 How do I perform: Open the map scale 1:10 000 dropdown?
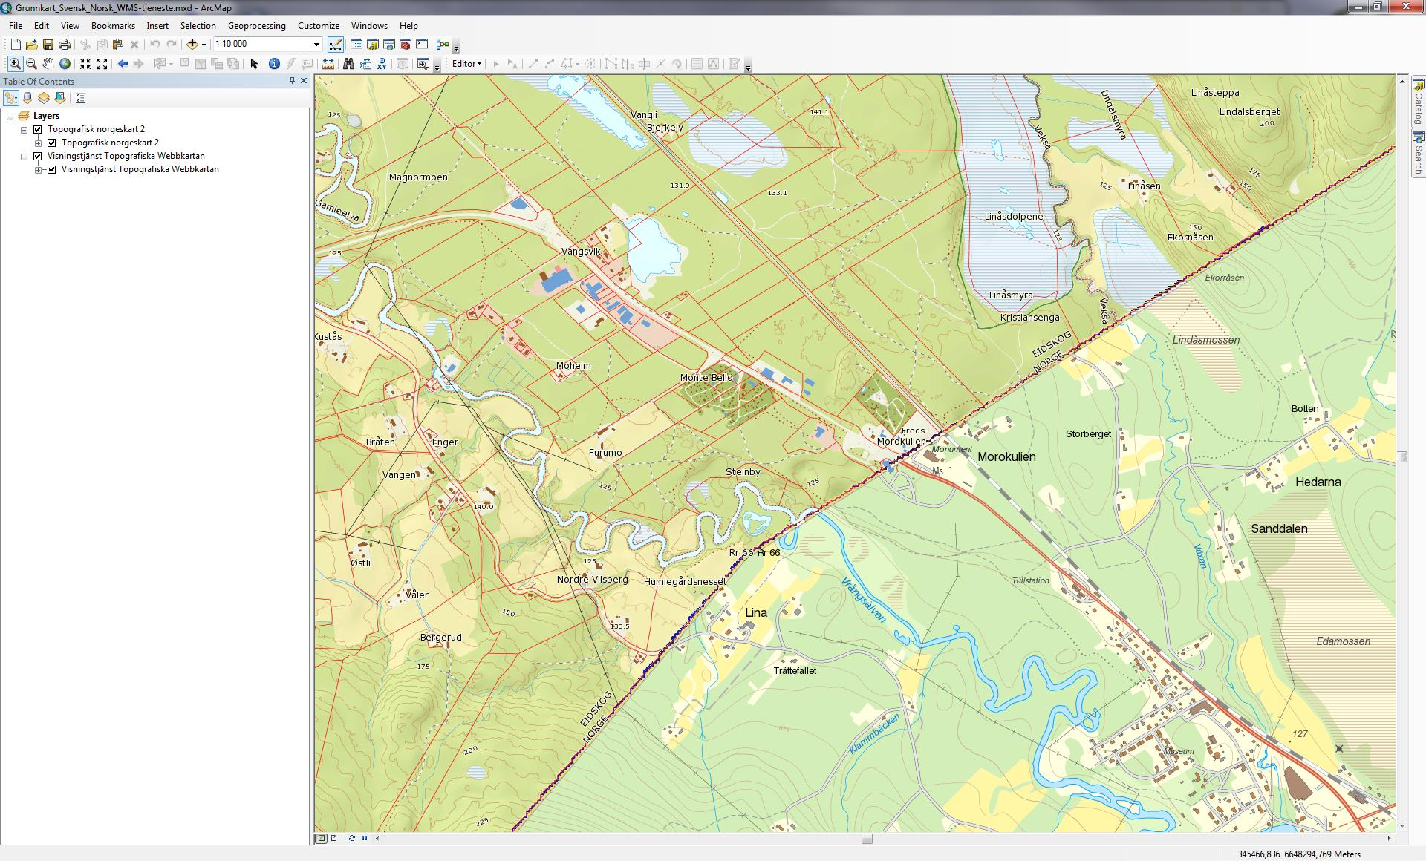tap(316, 45)
